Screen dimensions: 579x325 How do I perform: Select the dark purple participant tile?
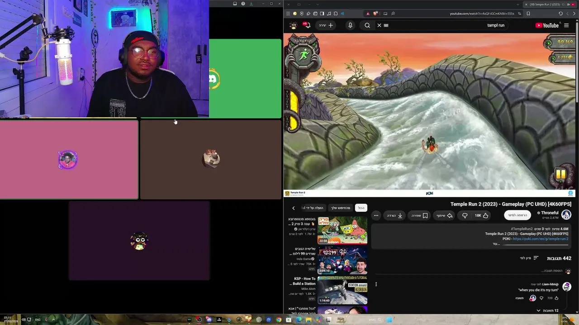pyautogui.click(x=139, y=241)
